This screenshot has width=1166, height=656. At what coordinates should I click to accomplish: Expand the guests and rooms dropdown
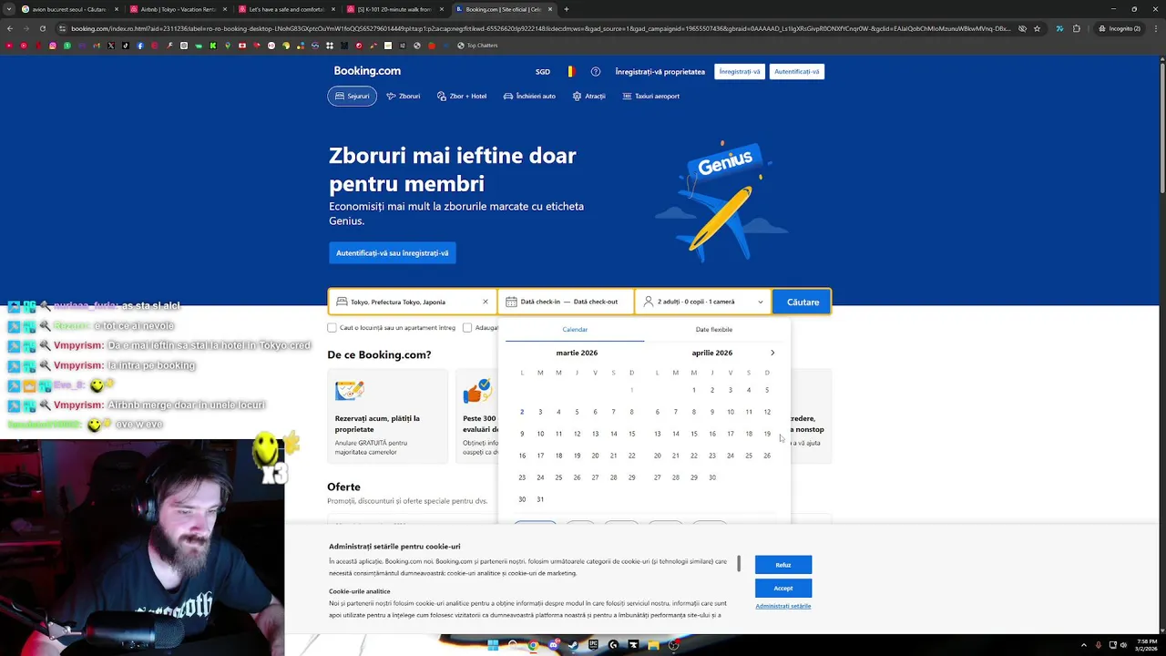pos(702,302)
